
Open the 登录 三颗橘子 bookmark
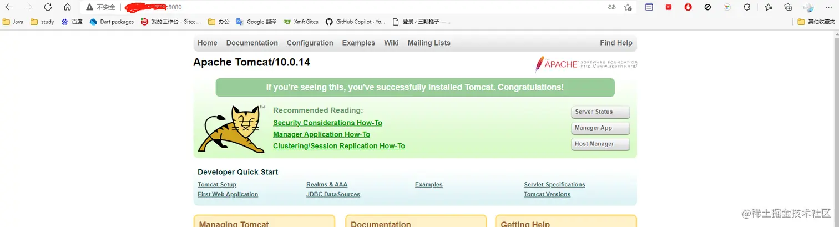[421, 22]
